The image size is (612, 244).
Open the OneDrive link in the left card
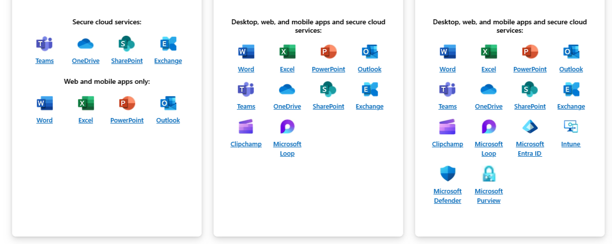(86, 61)
